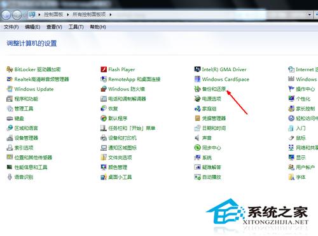Screen dimensions: 318x236
Task: Click the Forward navigation button
Action: (x=17, y=15)
